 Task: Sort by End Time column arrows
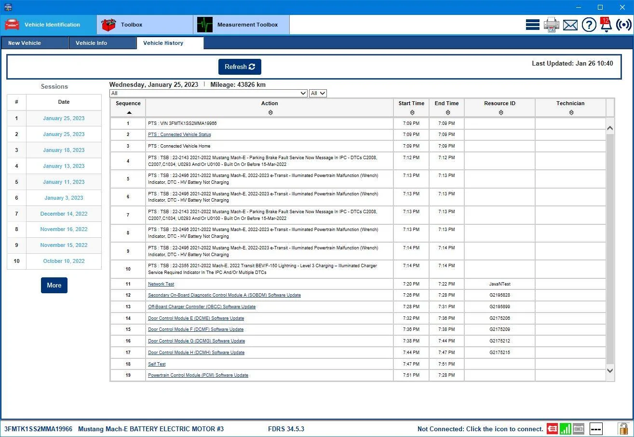click(x=447, y=112)
